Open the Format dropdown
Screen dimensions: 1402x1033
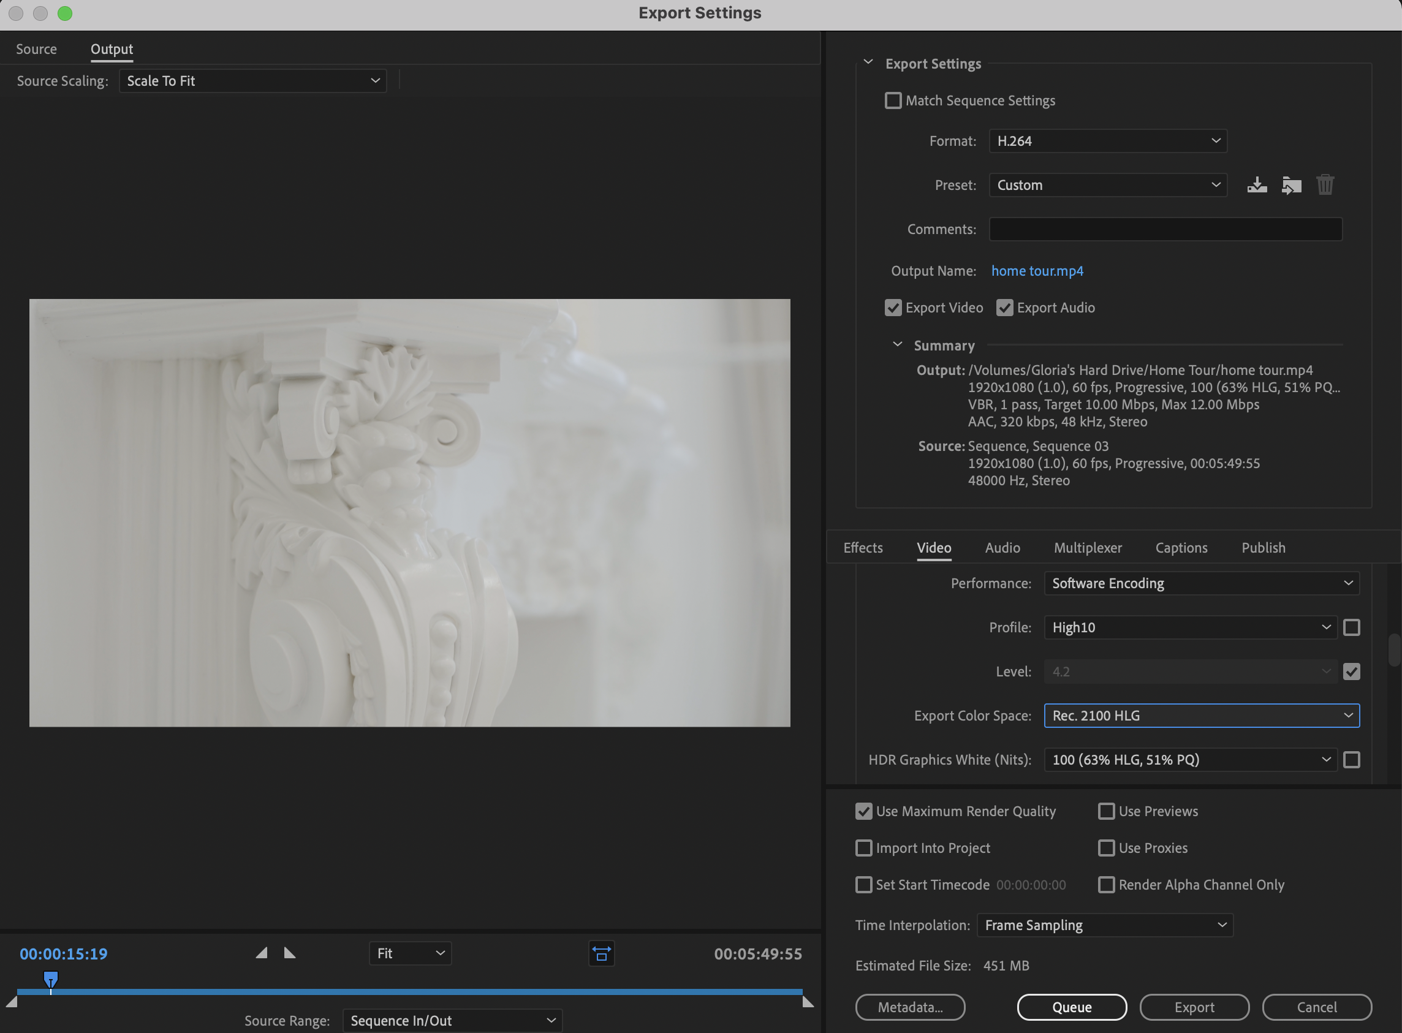[1107, 141]
